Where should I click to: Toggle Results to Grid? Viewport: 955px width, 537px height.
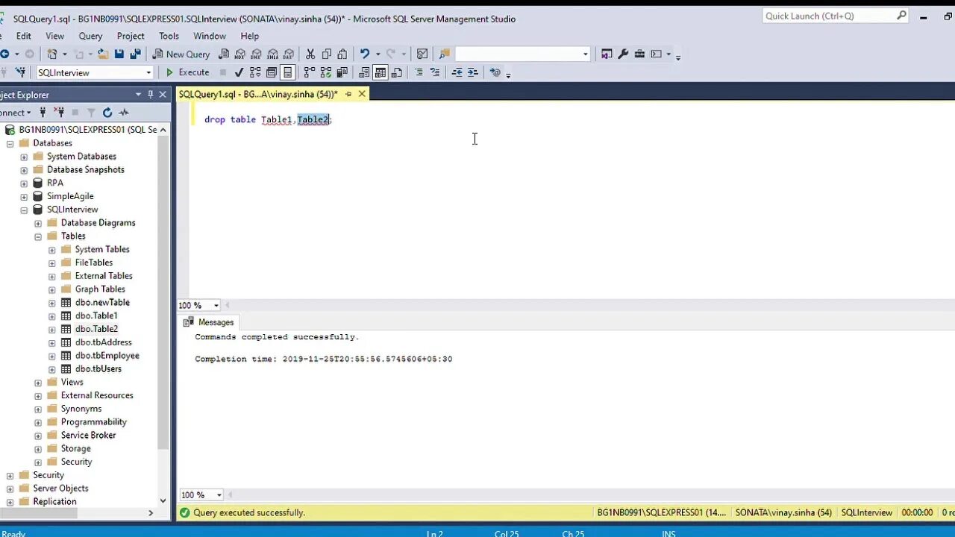tap(381, 72)
